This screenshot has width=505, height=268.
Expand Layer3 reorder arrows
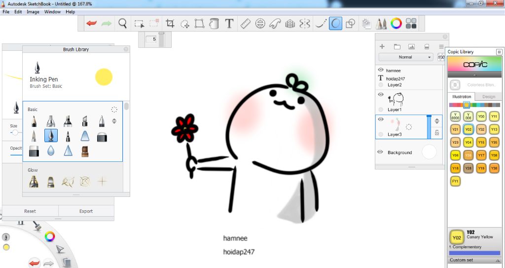(437, 121)
